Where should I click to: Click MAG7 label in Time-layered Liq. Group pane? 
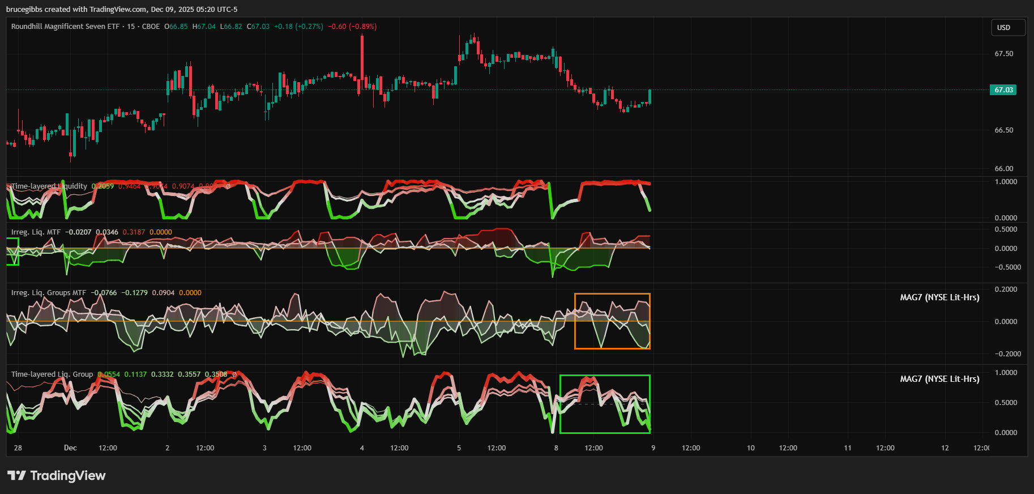939,379
